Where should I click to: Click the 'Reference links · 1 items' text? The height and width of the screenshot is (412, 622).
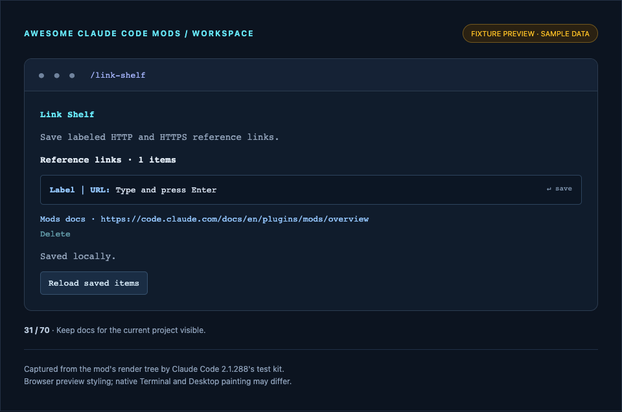tap(108, 160)
